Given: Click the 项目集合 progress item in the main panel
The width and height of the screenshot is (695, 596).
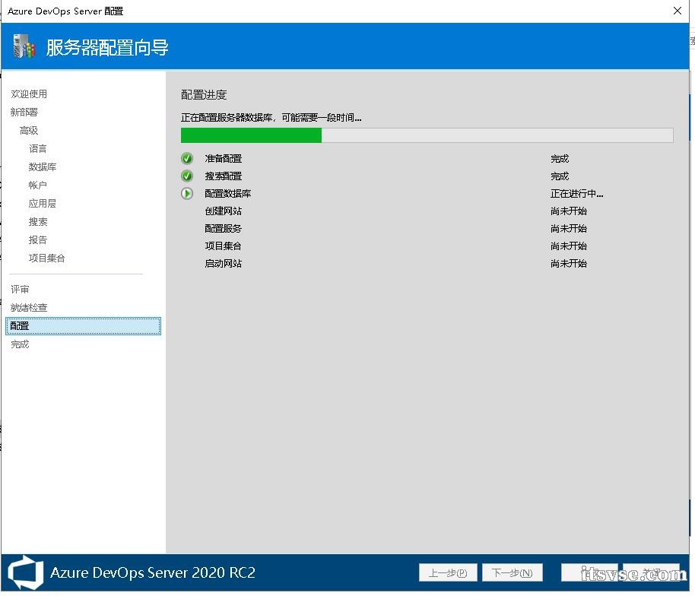Looking at the screenshot, I should (x=224, y=246).
